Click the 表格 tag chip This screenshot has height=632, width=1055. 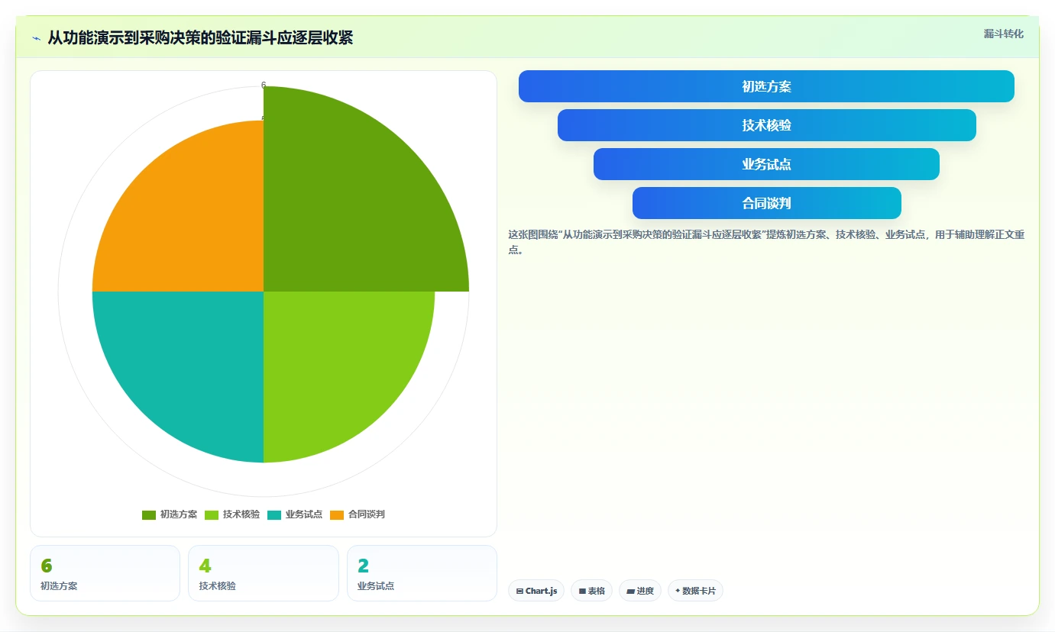click(x=591, y=591)
